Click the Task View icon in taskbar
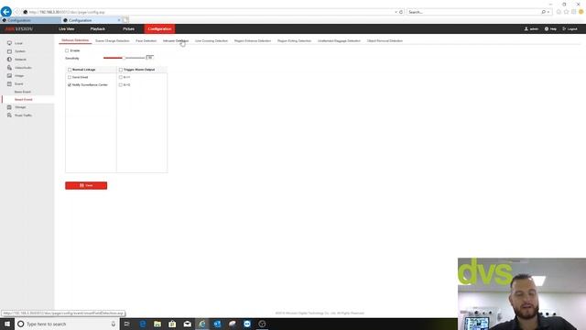 (x=126, y=324)
